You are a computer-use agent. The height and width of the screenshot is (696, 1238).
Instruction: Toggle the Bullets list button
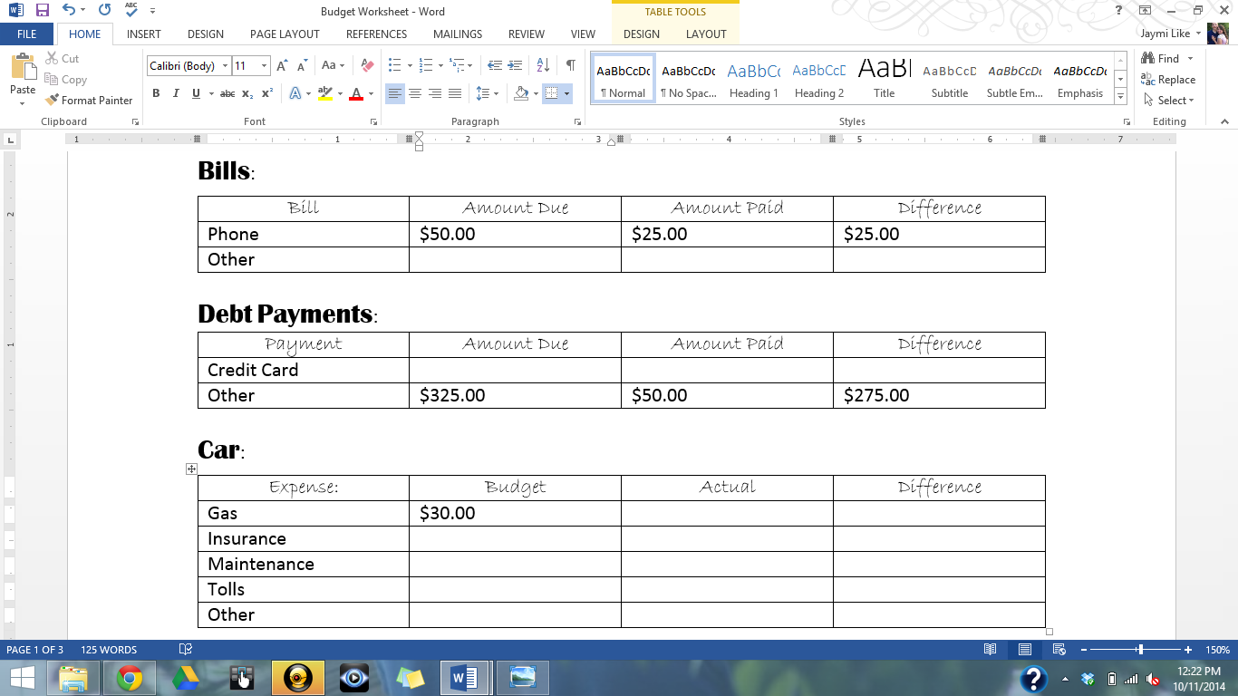point(394,65)
